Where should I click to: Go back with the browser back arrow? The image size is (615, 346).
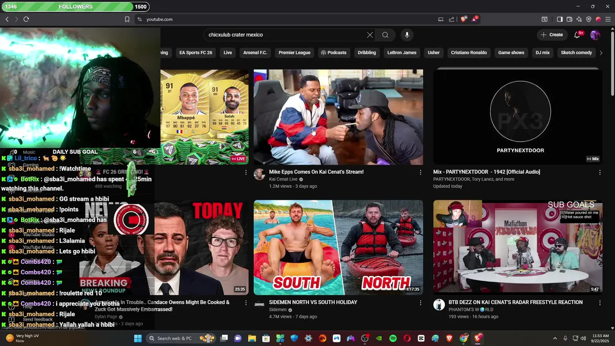7,19
